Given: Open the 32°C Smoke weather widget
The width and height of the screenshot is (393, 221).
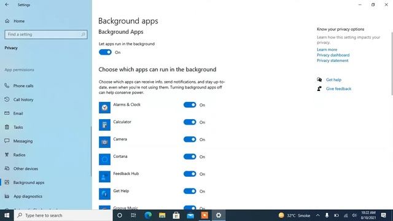Looking at the screenshot, I should [x=295, y=215].
